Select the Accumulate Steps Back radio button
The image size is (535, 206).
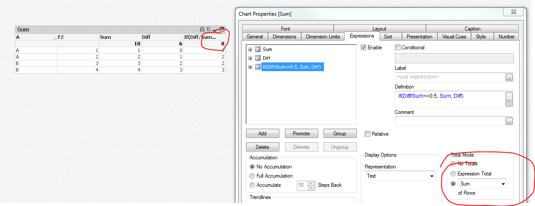[252, 185]
